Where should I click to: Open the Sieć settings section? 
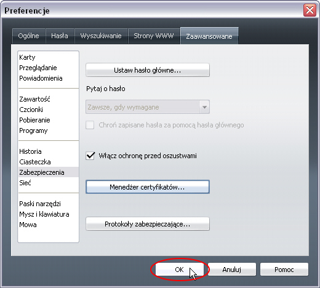point(25,183)
